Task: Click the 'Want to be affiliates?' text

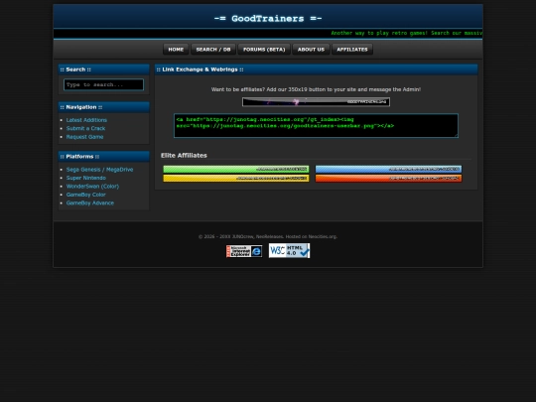Action: point(316,89)
